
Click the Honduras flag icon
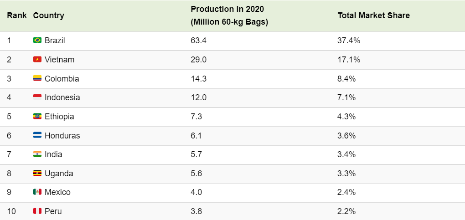[x=37, y=136]
